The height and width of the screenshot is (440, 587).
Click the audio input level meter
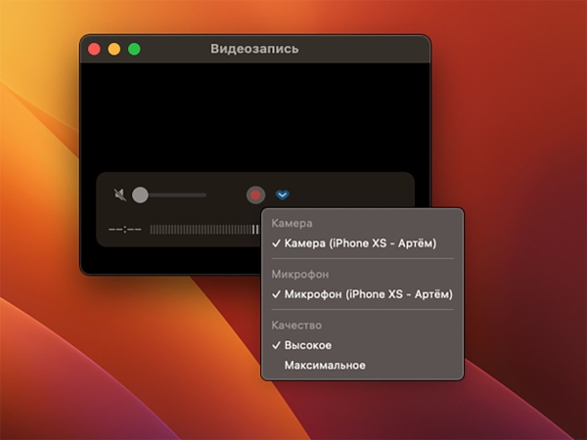pos(204,230)
